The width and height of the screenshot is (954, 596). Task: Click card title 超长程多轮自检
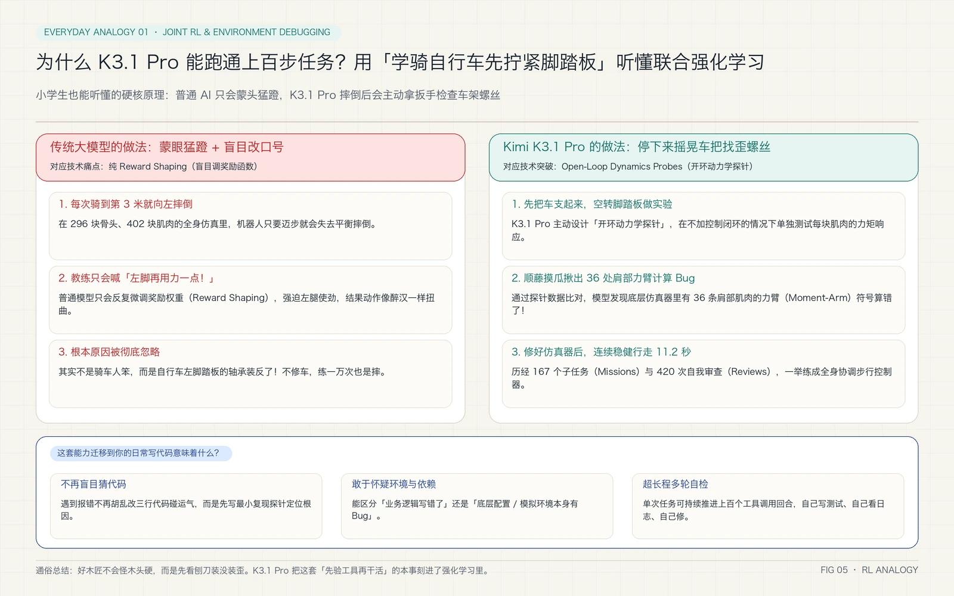point(676,485)
